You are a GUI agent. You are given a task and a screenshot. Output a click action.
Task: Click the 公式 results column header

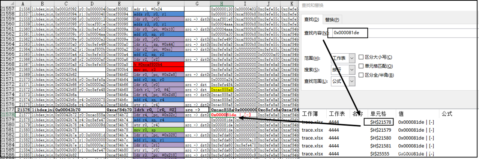point(447,114)
